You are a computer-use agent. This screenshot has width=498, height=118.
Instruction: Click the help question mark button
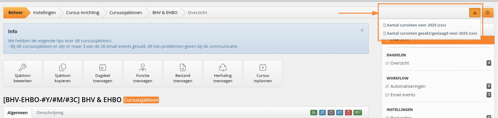[488, 13]
